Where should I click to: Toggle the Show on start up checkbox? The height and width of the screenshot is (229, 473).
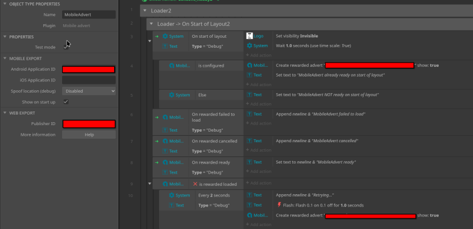coord(66,102)
